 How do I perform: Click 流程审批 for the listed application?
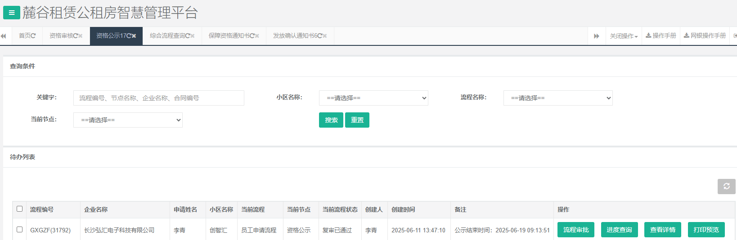(575, 230)
